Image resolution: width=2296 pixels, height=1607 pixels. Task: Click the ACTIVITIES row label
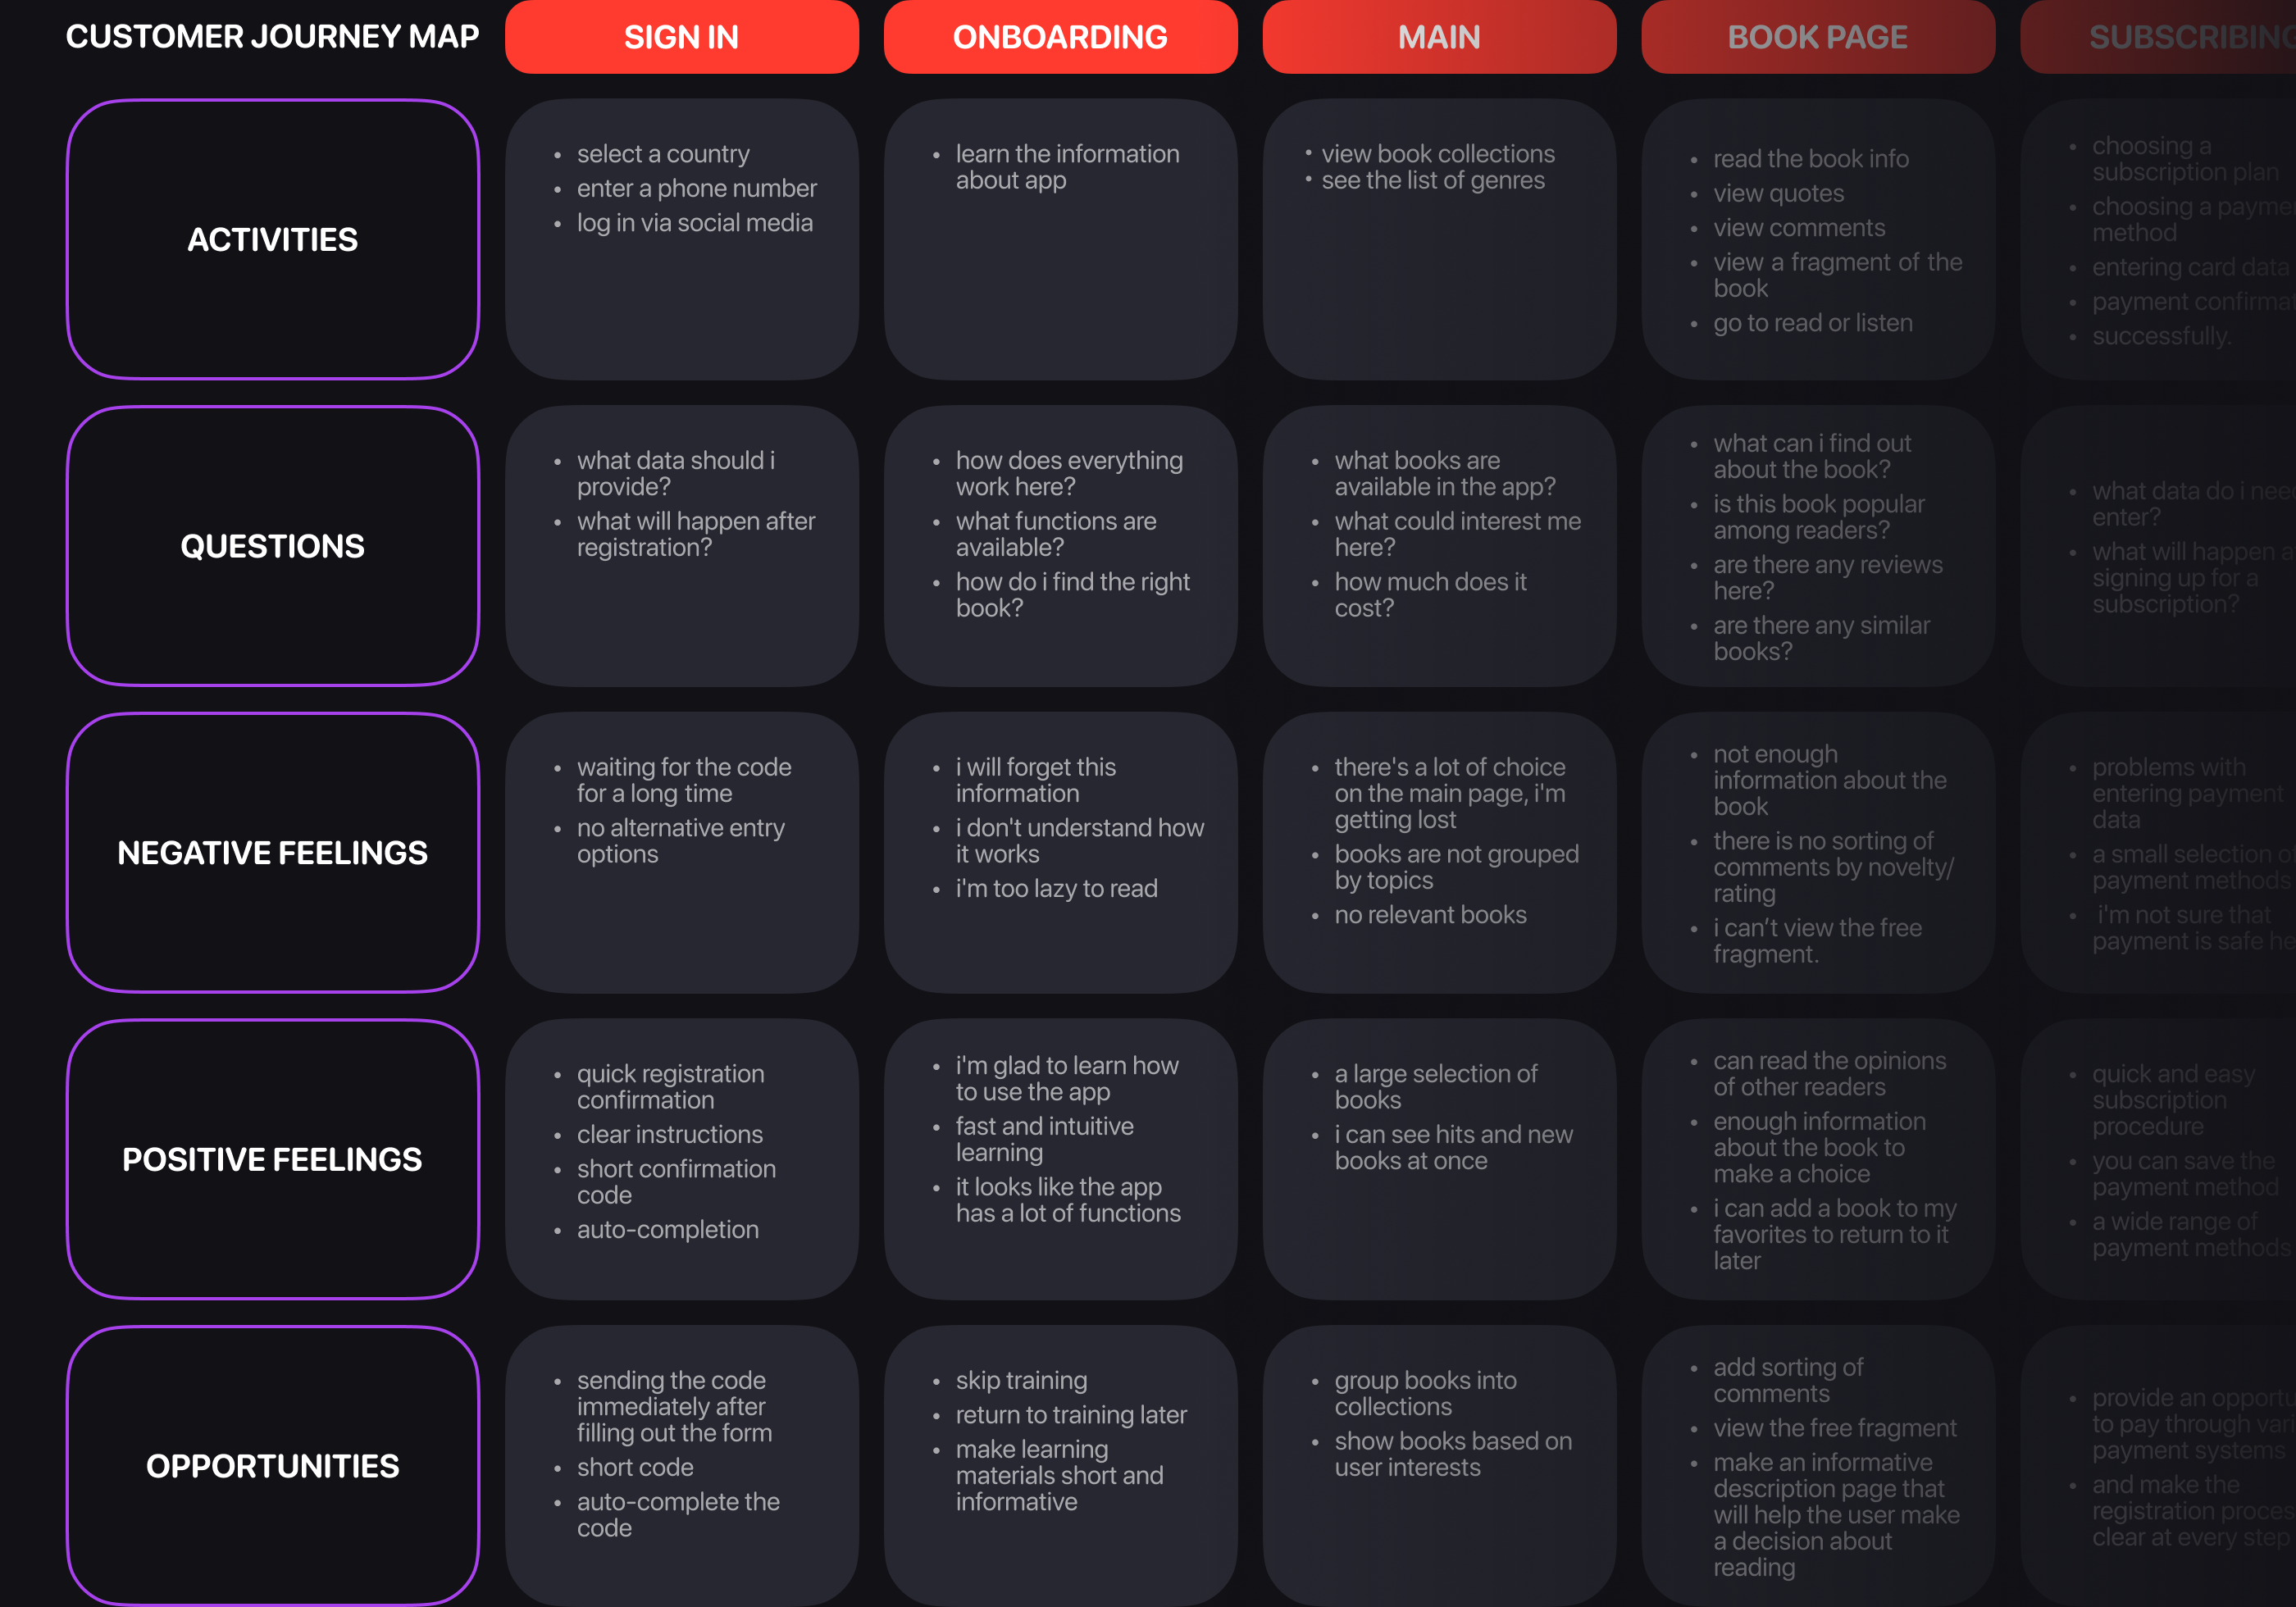pyautogui.click(x=272, y=239)
